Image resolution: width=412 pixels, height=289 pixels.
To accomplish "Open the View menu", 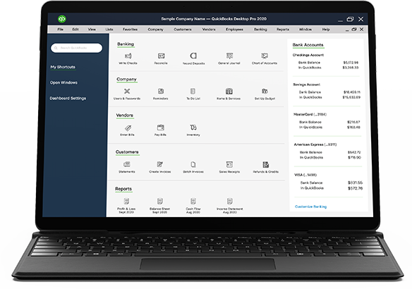I will pos(92,30).
